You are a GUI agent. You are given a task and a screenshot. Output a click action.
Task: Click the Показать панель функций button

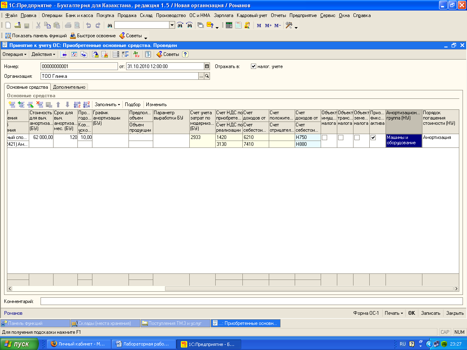tap(36, 36)
